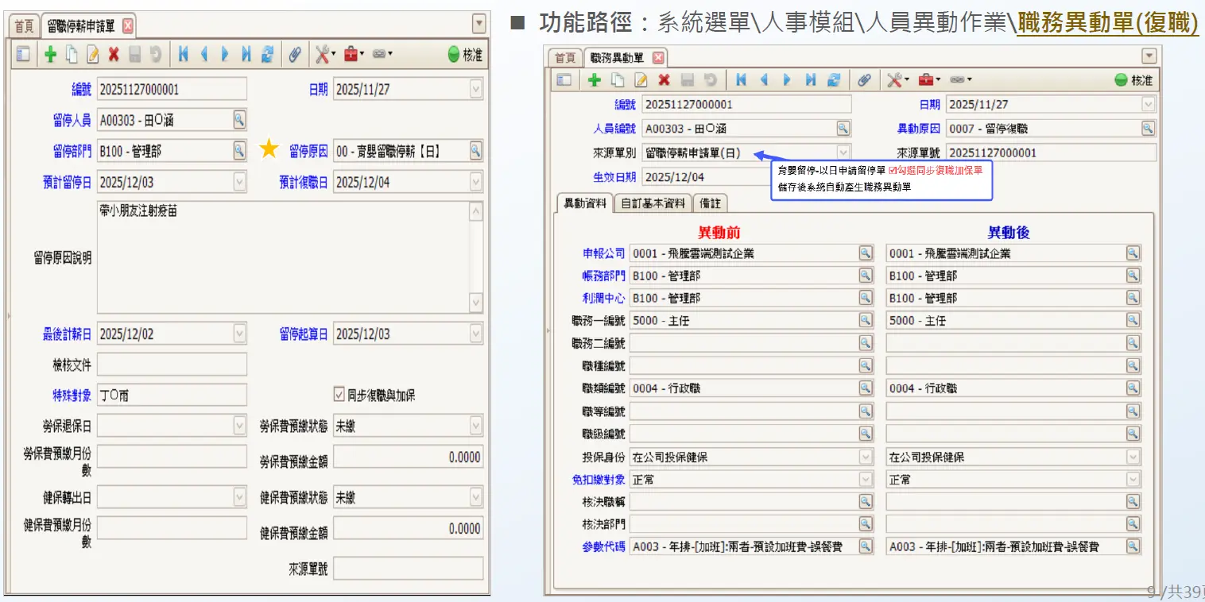Go to next record in 留職停薪申請單 toolbar

[x=225, y=54]
